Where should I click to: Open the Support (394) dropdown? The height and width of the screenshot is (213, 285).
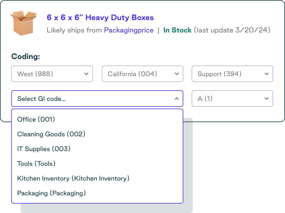click(232, 74)
